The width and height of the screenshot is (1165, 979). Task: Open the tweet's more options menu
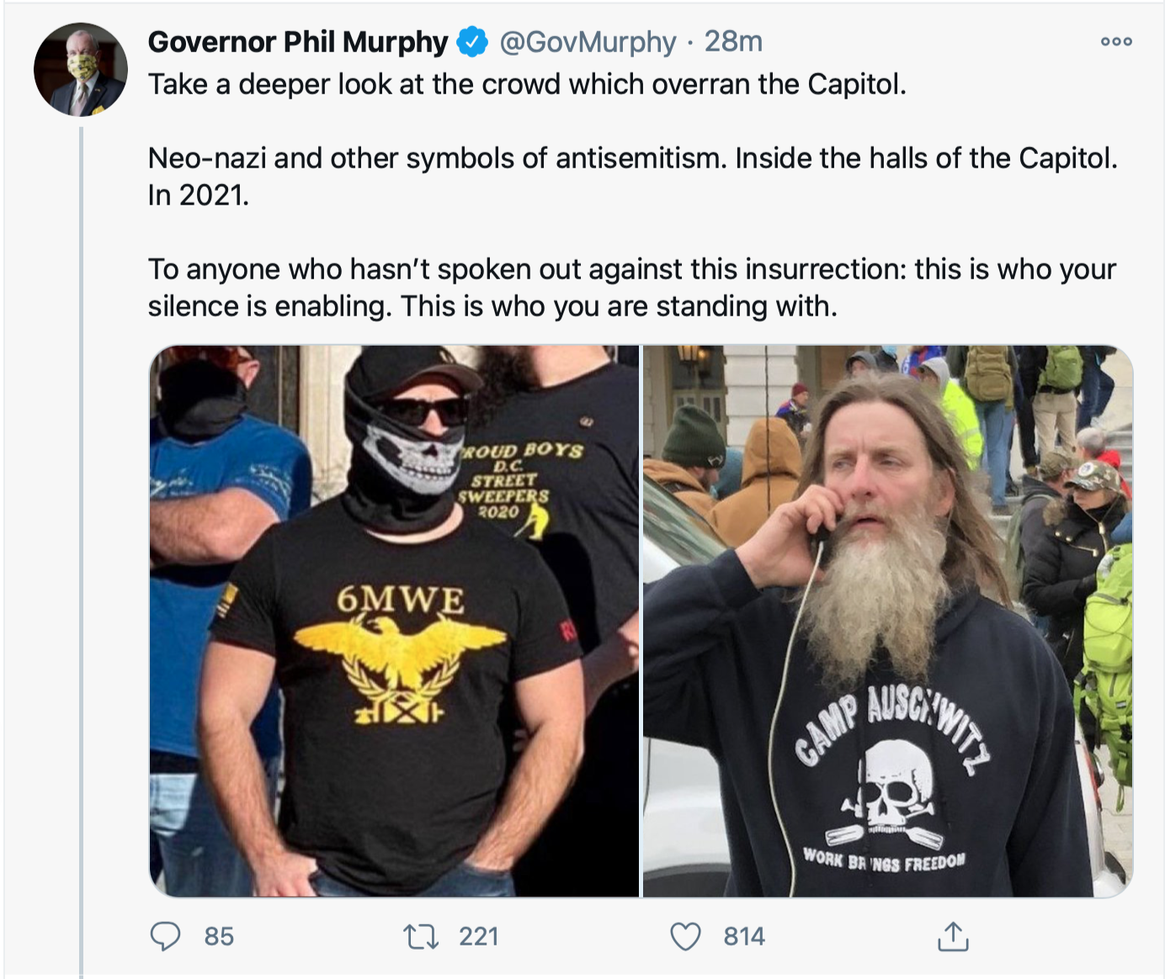pos(1116,41)
